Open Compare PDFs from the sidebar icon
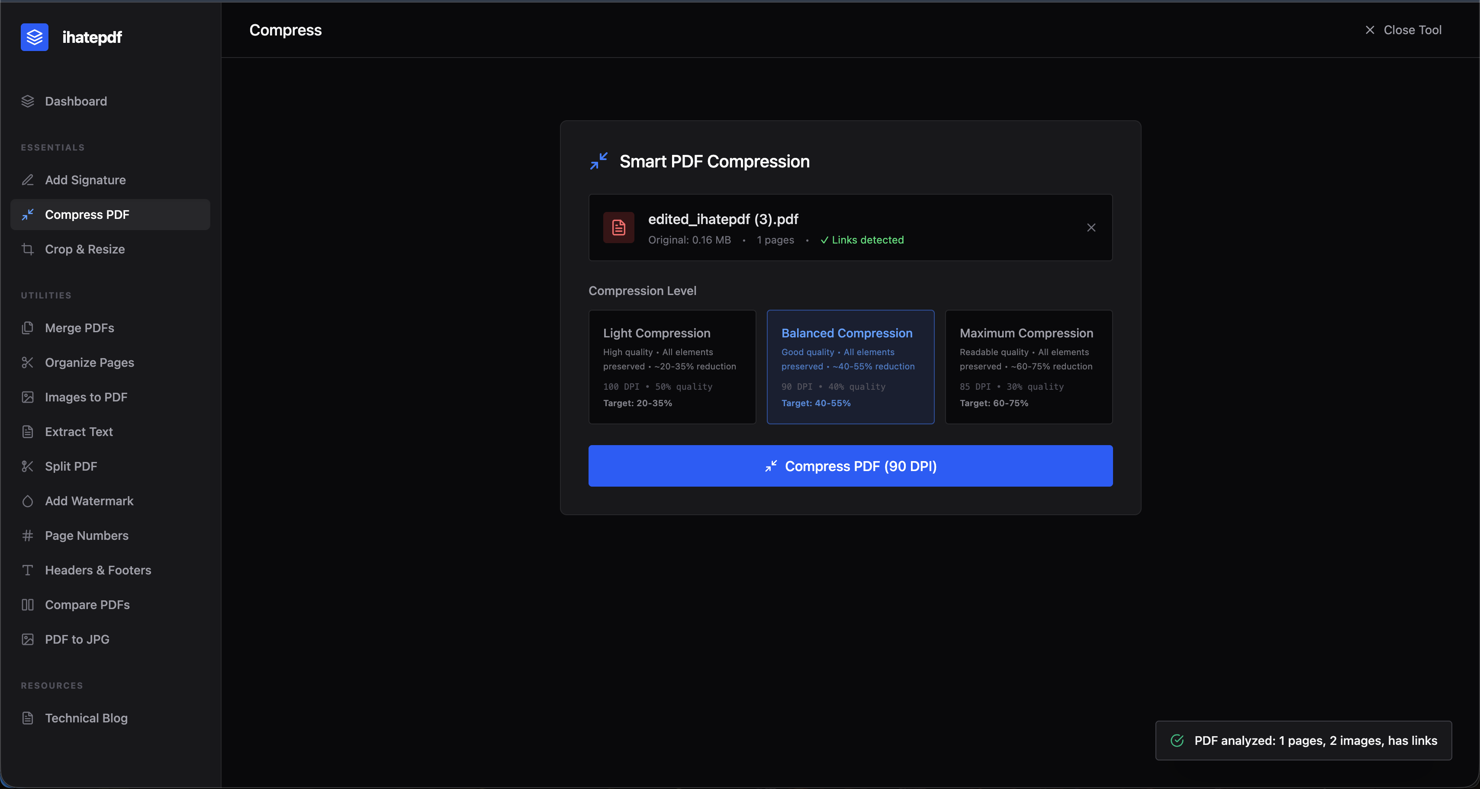1480x789 pixels. (28, 605)
